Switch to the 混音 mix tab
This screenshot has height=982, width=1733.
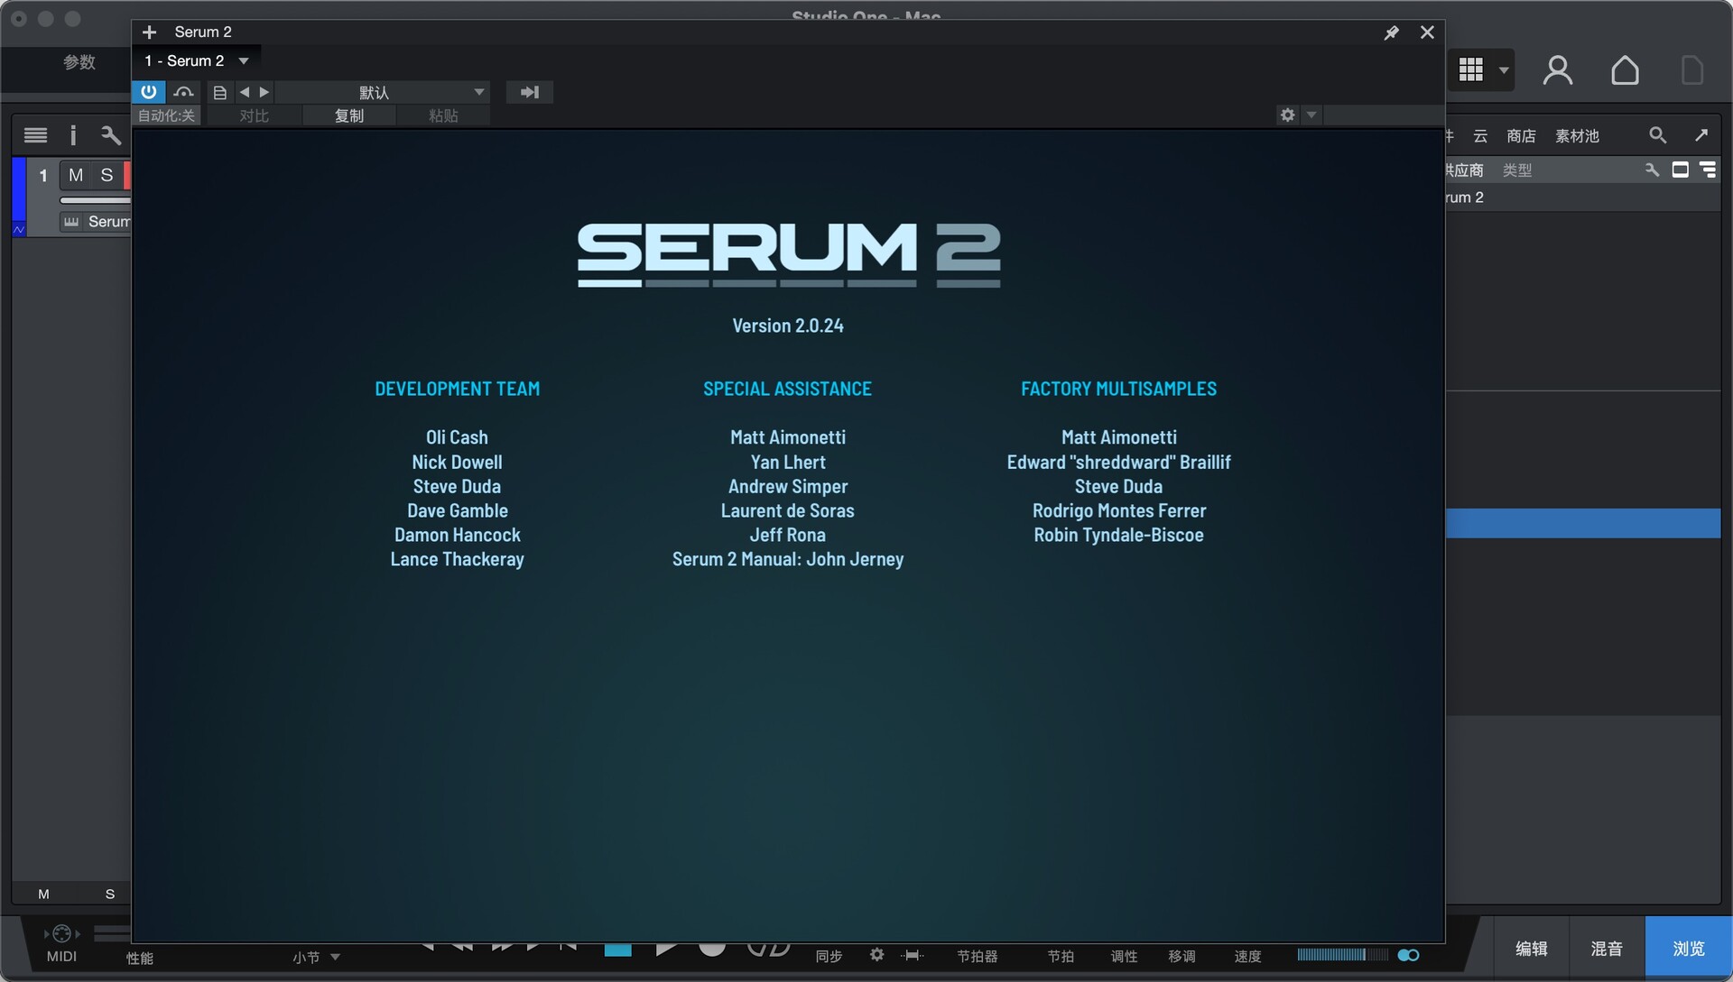pyautogui.click(x=1606, y=948)
